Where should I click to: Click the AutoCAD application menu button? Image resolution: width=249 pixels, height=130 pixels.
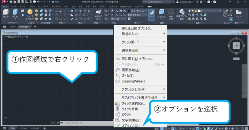[x=4, y=2]
